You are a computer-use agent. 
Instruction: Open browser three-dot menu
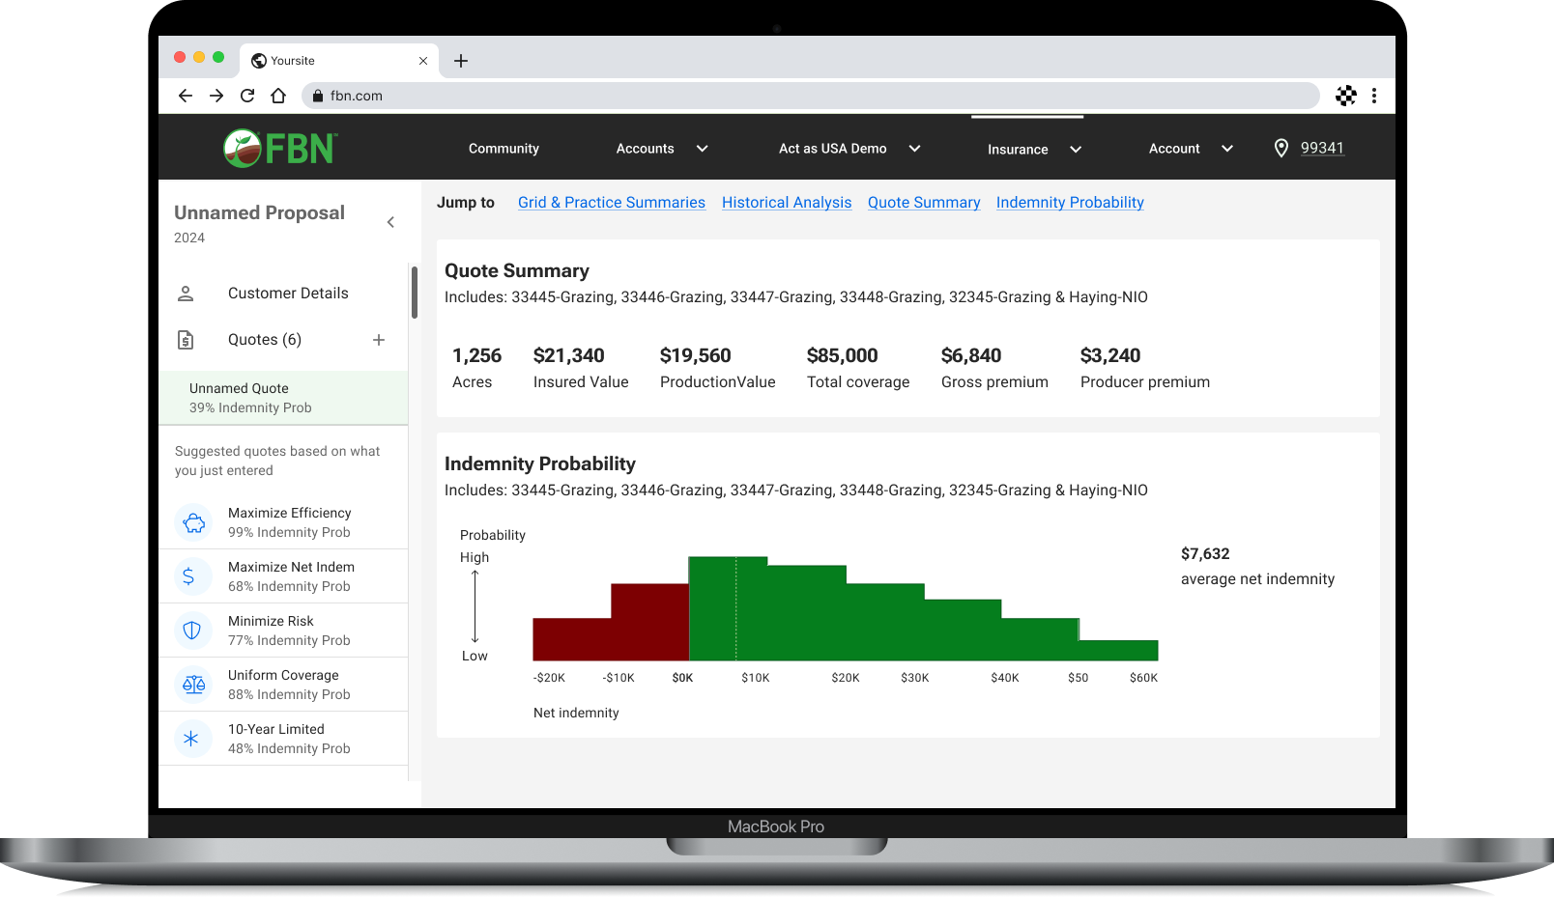pyautogui.click(x=1374, y=96)
